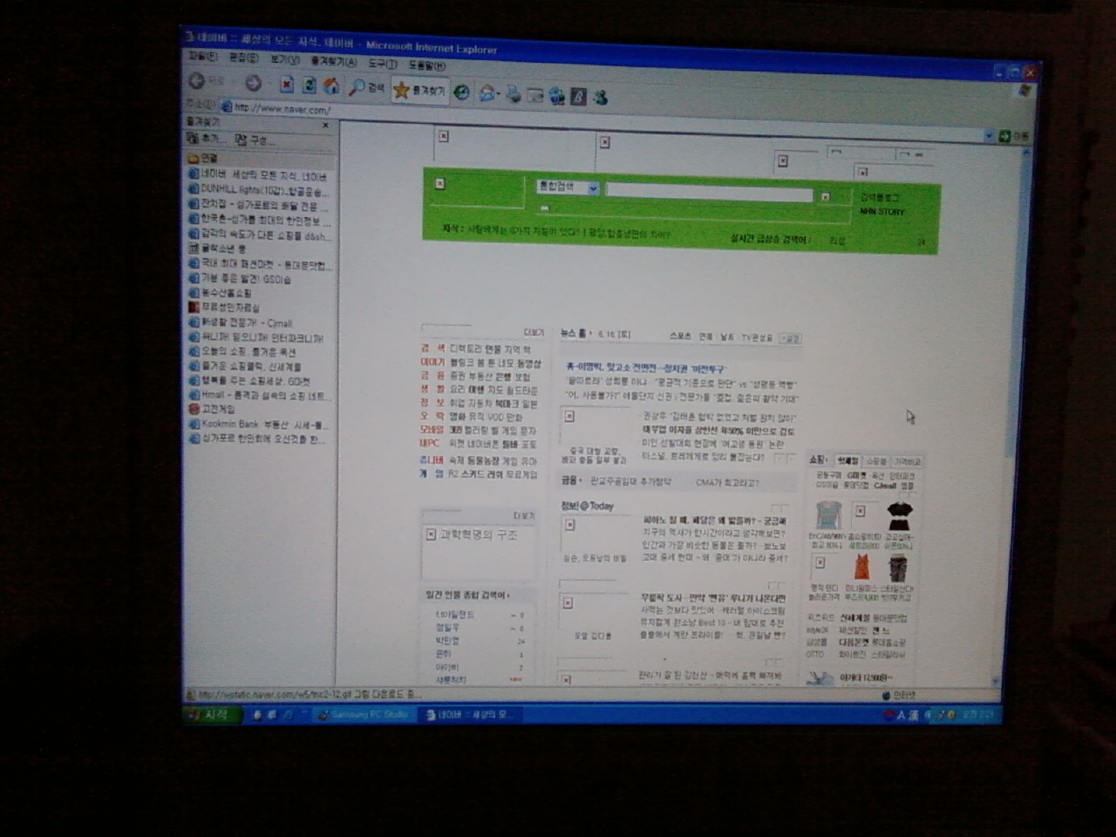Open the 무료성인자료실 favorite entry

point(224,307)
